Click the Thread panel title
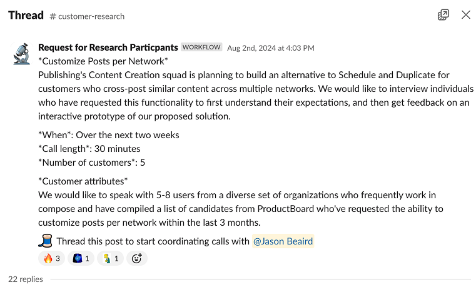476x287 pixels. 26,15
